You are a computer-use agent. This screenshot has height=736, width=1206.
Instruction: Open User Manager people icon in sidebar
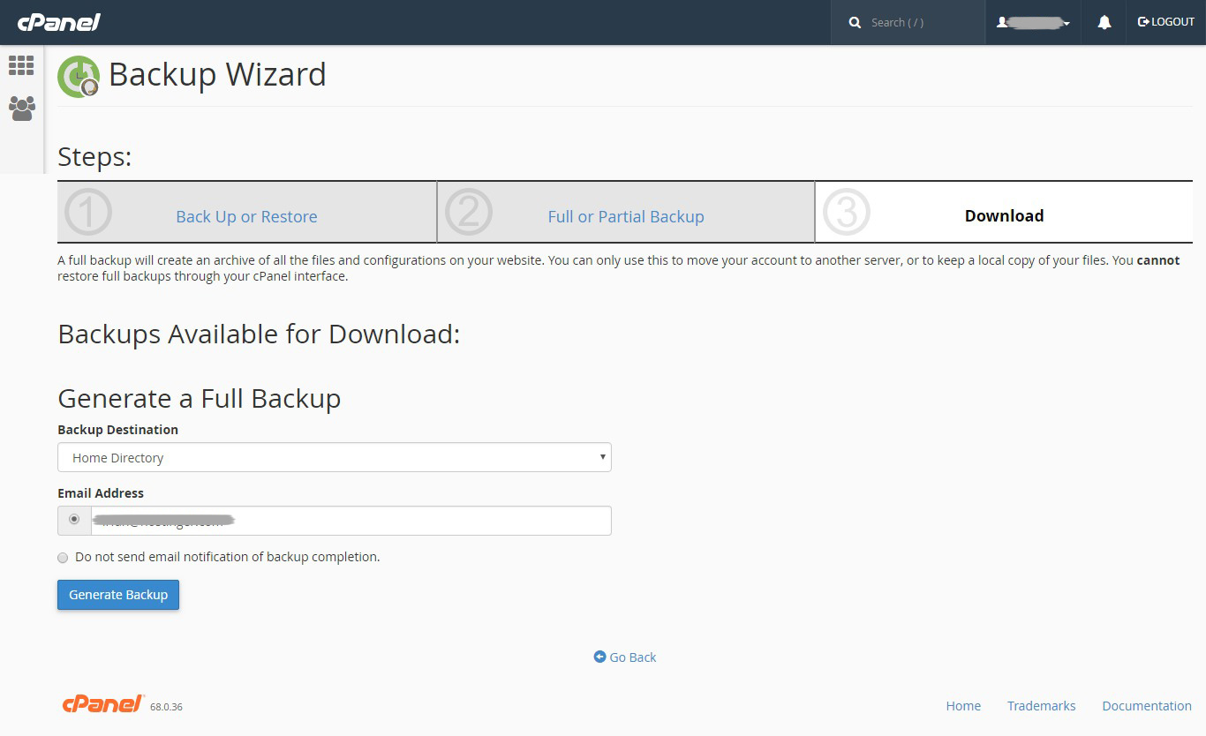tap(21, 109)
